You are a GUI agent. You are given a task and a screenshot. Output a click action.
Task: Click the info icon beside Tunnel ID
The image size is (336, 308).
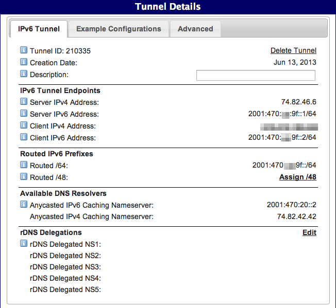(24, 50)
